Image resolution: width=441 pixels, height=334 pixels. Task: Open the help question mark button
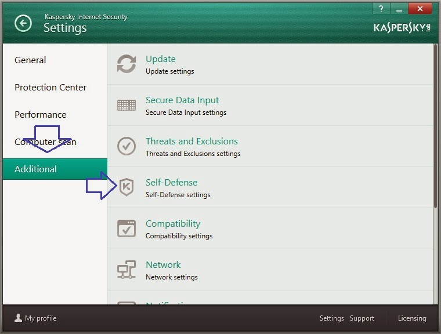(x=381, y=9)
